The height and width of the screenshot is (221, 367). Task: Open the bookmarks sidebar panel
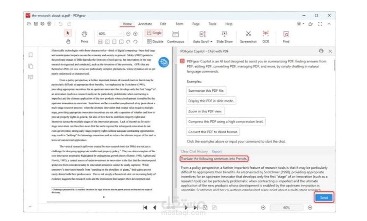[31, 55]
